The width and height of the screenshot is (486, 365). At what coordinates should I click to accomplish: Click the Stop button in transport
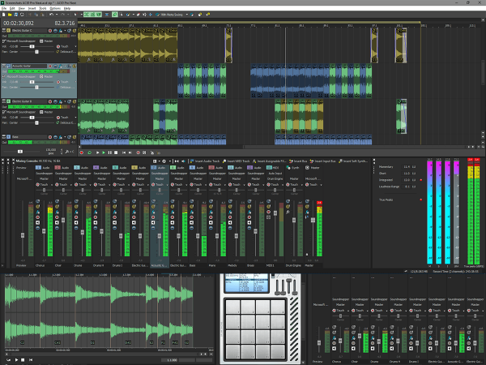tap(116, 152)
